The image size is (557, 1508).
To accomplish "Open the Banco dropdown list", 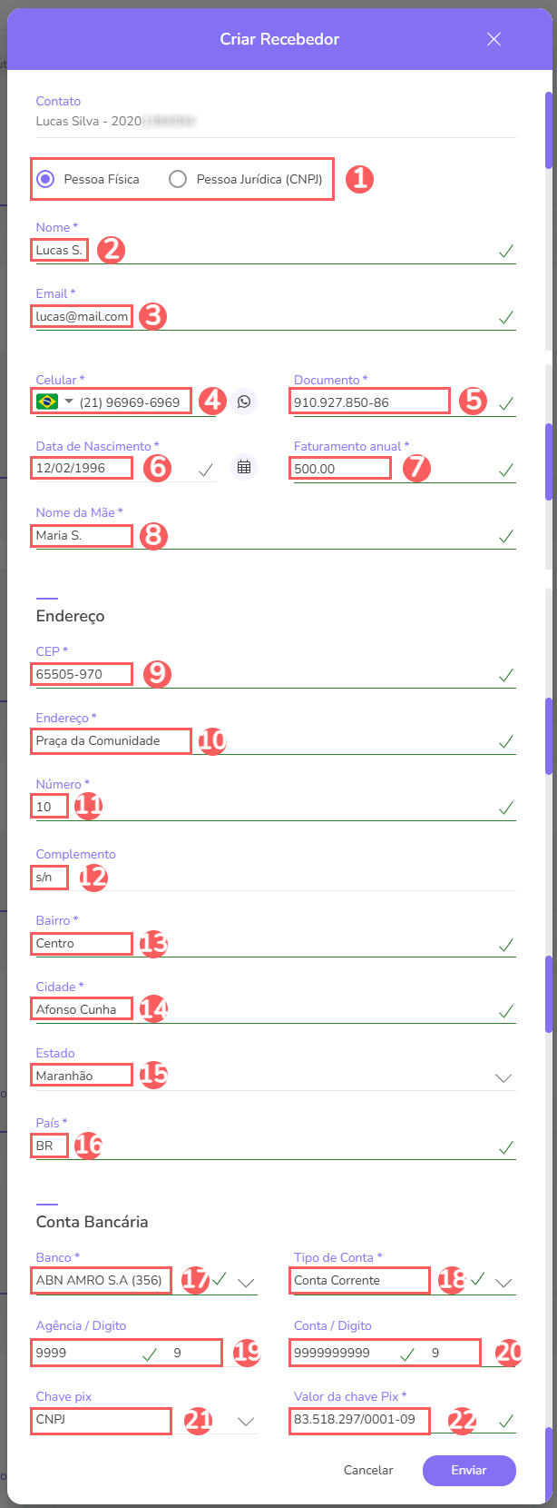I will (x=246, y=1283).
